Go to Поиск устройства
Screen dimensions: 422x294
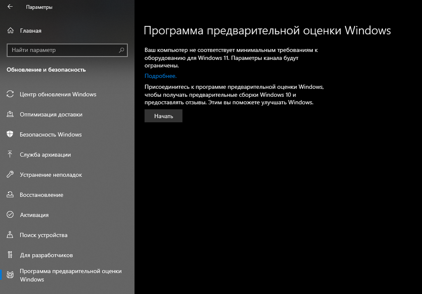67,235
